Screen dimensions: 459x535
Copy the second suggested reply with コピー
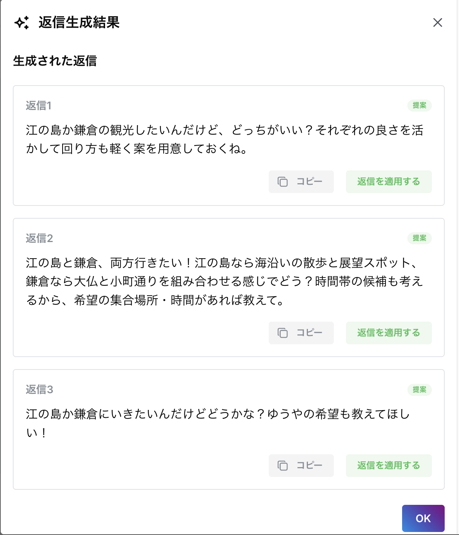click(301, 333)
